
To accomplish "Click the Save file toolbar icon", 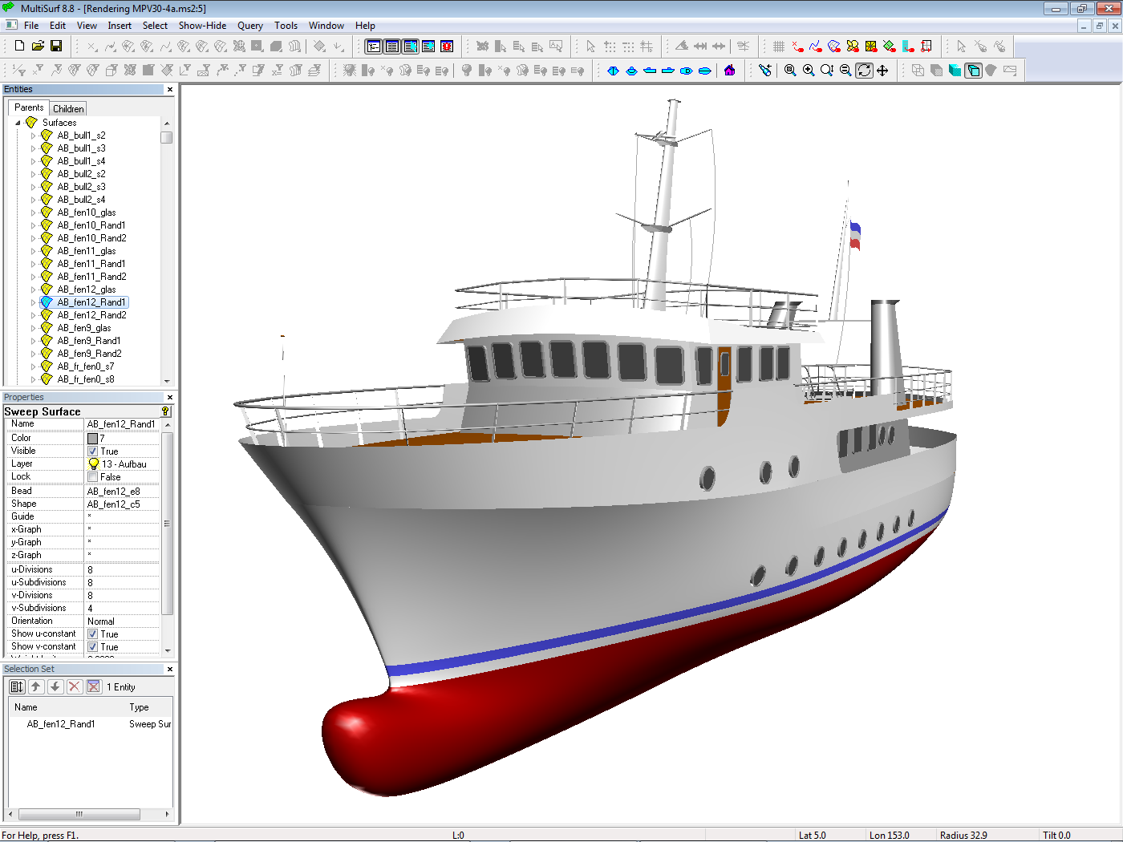I will (x=56, y=47).
